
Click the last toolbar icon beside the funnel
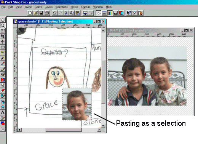pos(140,13)
